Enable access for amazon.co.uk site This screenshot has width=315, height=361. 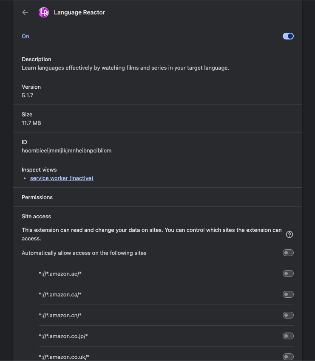point(288,357)
